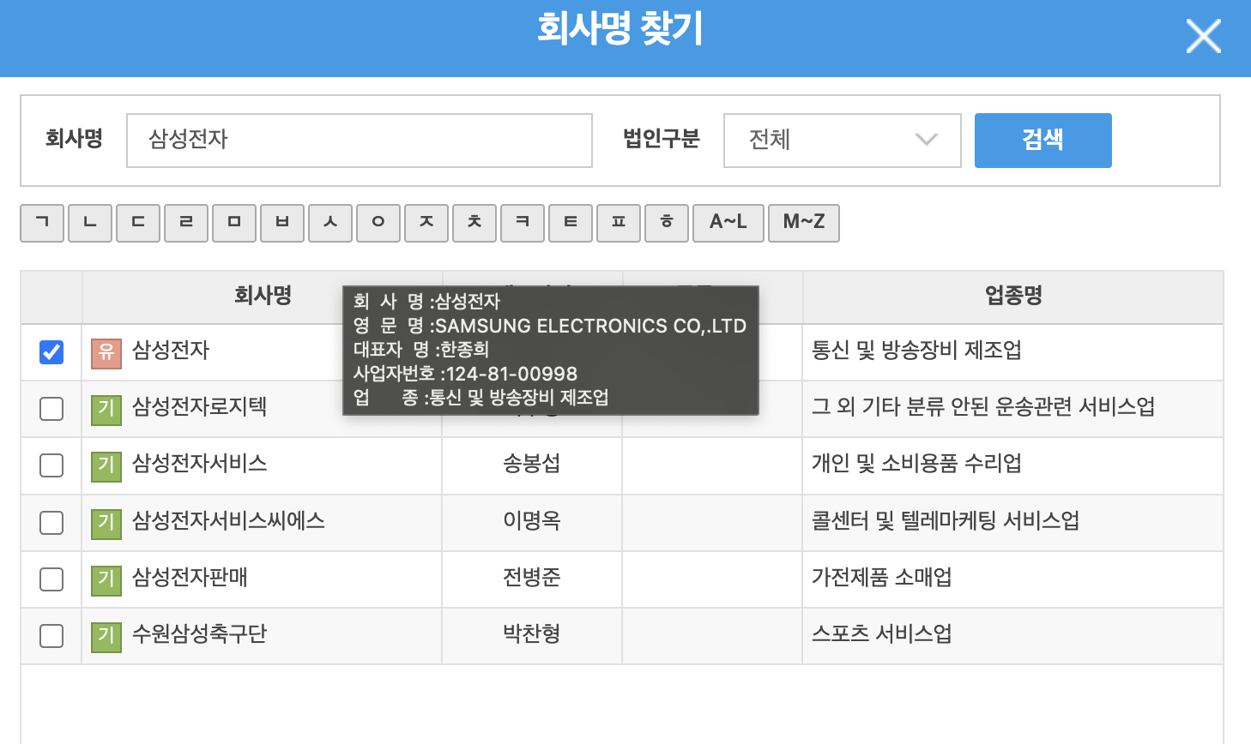Image resolution: width=1251 pixels, height=744 pixels.
Task: Filter by initial consonant ㅂ
Action: [x=282, y=223]
